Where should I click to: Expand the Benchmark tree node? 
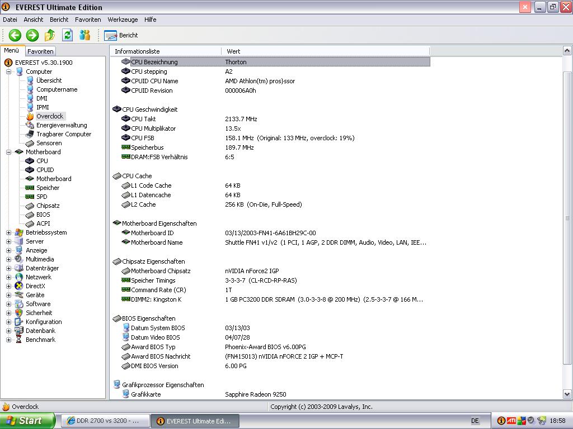click(x=9, y=340)
